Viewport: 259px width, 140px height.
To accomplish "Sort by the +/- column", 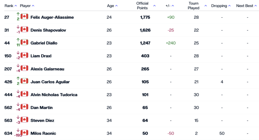I will (x=173, y=6).
